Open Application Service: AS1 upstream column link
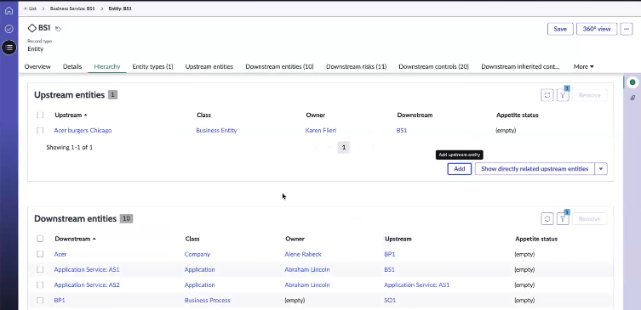641x310 pixels. point(416,285)
